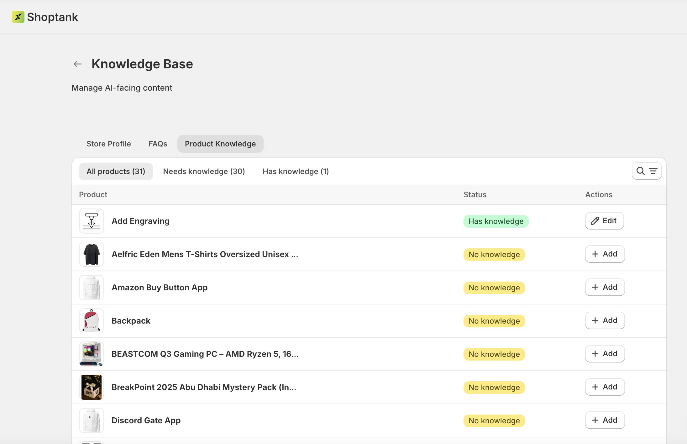Filter by Needs knowledge (30)
The height and width of the screenshot is (444, 687).
(204, 172)
